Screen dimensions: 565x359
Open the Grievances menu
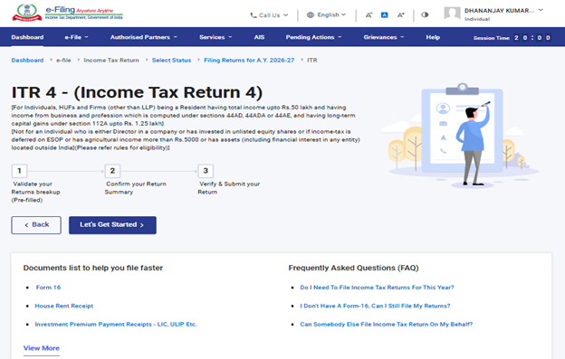tap(384, 37)
